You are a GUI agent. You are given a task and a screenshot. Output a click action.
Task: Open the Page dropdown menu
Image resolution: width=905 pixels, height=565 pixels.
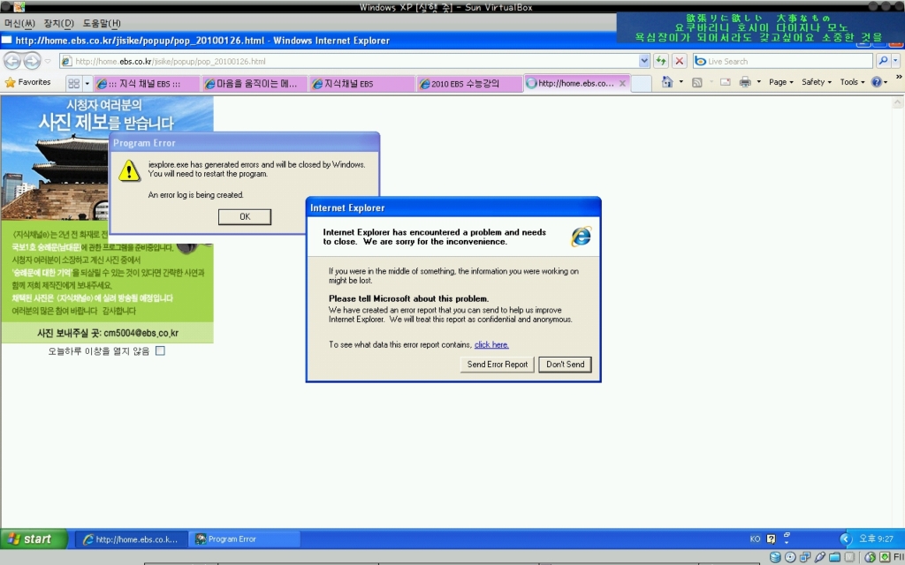click(x=781, y=82)
